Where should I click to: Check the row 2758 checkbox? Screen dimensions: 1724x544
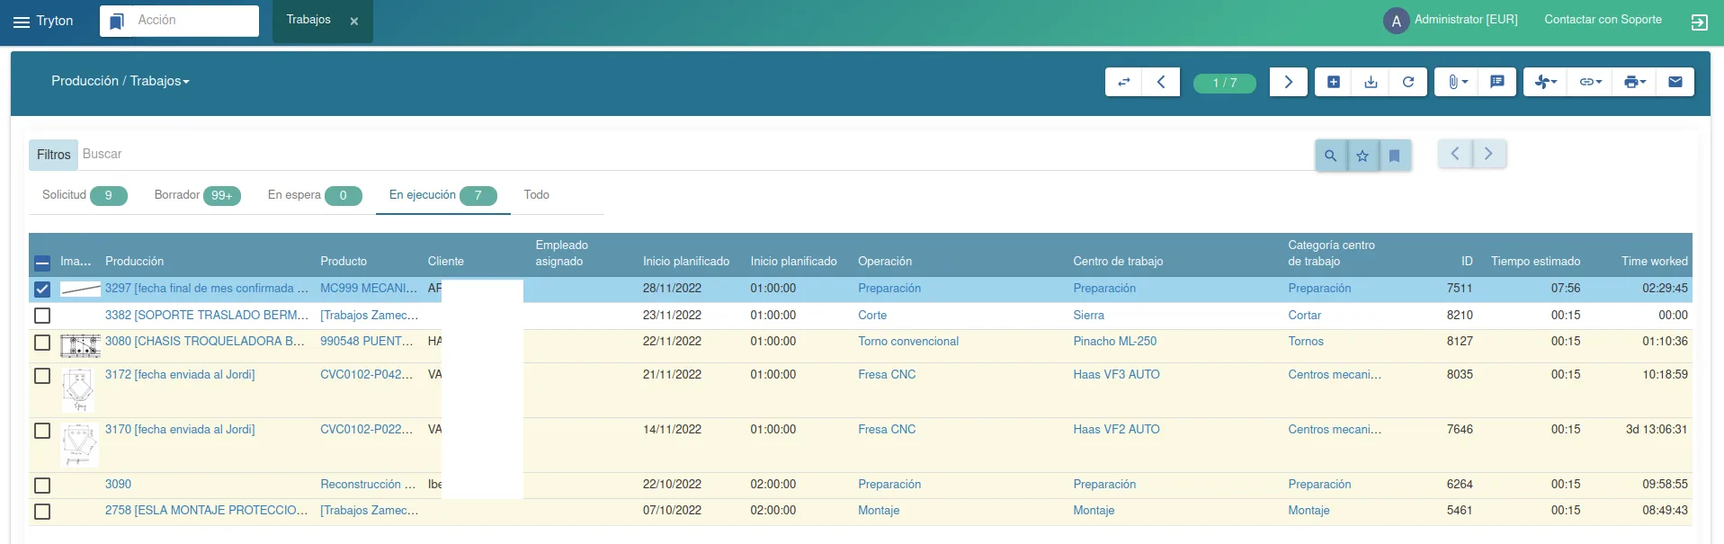click(x=42, y=512)
